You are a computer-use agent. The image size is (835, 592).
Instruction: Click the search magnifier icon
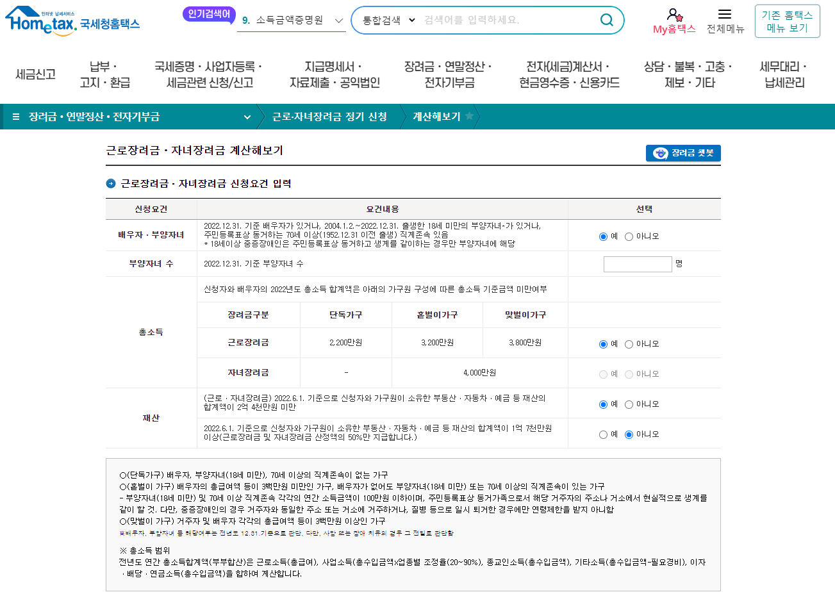click(x=606, y=20)
